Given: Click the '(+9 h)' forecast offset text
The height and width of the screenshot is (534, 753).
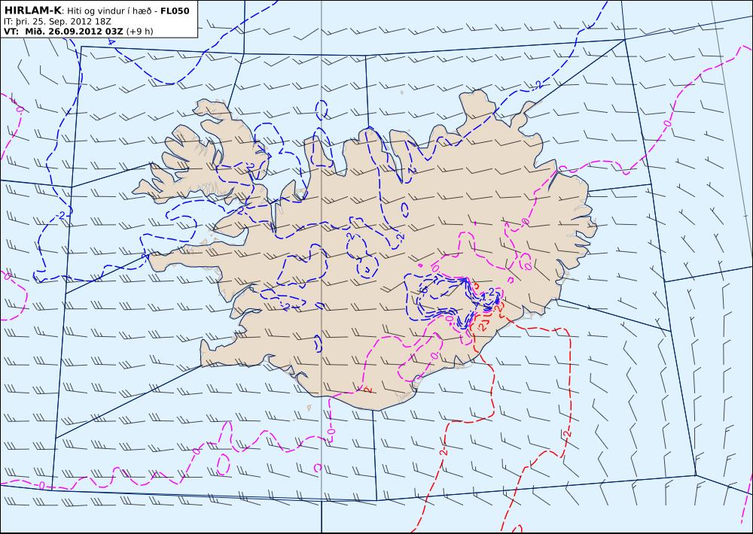Looking at the screenshot, I should [x=139, y=32].
